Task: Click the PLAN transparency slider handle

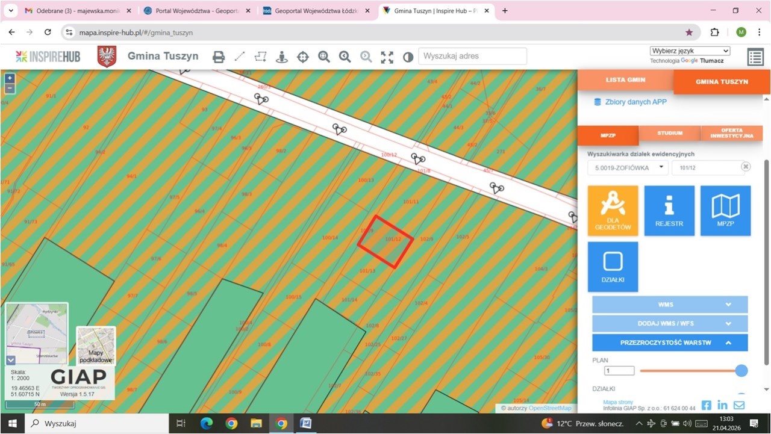Action: pos(741,371)
